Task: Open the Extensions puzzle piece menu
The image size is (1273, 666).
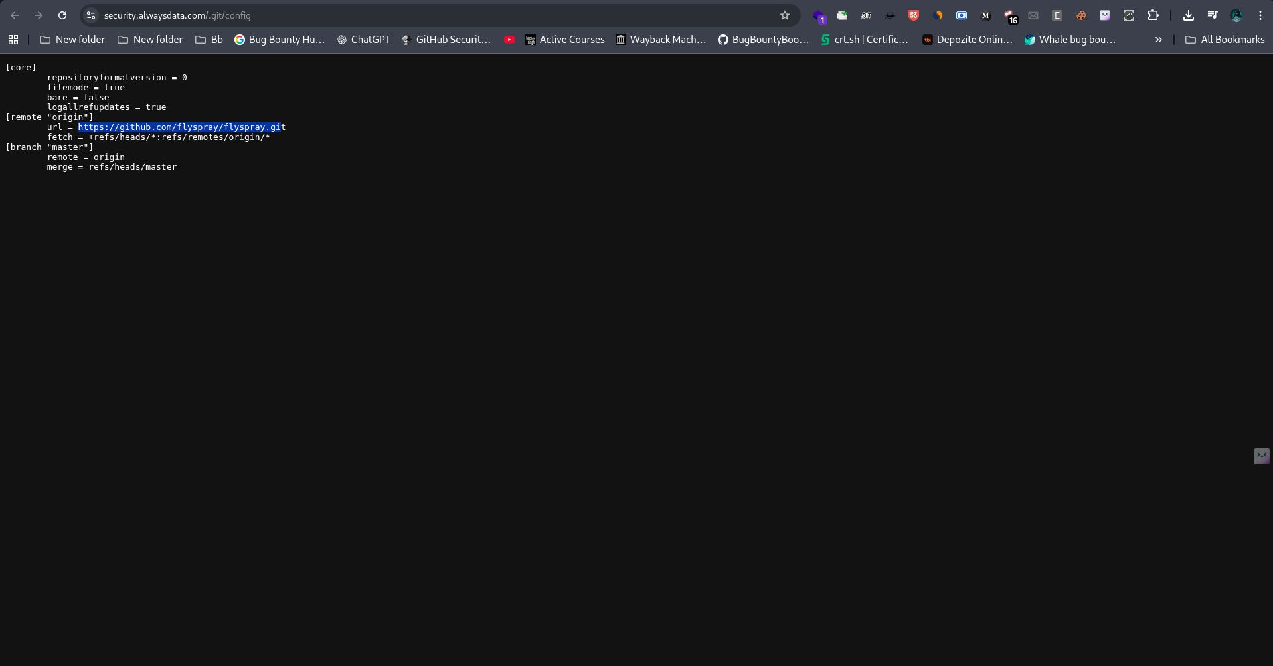Action: point(1153,15)
